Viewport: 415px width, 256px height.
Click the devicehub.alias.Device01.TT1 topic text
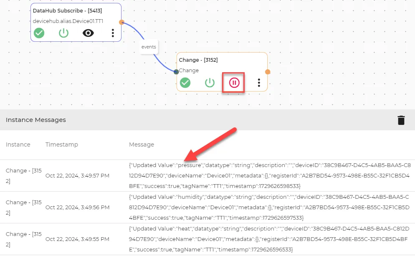[68, 21]
